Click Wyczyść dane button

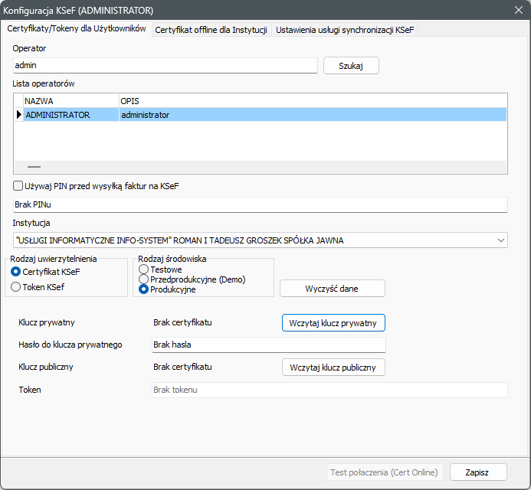pos(332,288)
